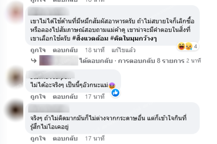Image resolution: width=217 pixels, height=144 pixels.
Task: Click third commenter's blurred profile picture
Action: 15,110
